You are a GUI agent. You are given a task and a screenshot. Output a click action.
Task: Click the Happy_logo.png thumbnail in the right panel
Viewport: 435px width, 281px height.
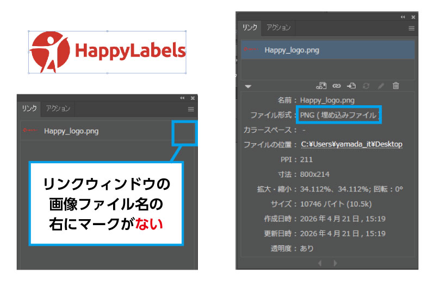[x=251, y=49]
